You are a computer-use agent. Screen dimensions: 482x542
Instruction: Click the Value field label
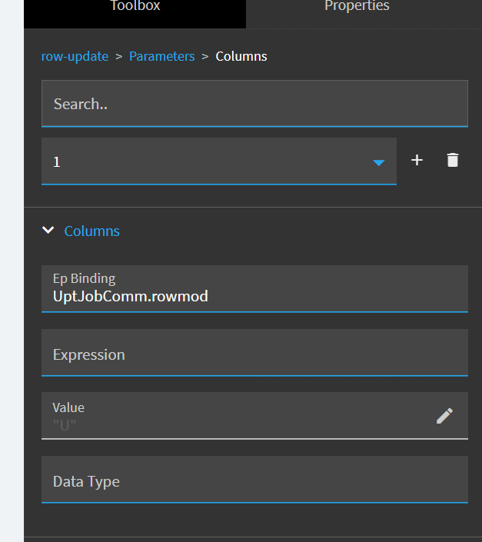coord(68,407)
